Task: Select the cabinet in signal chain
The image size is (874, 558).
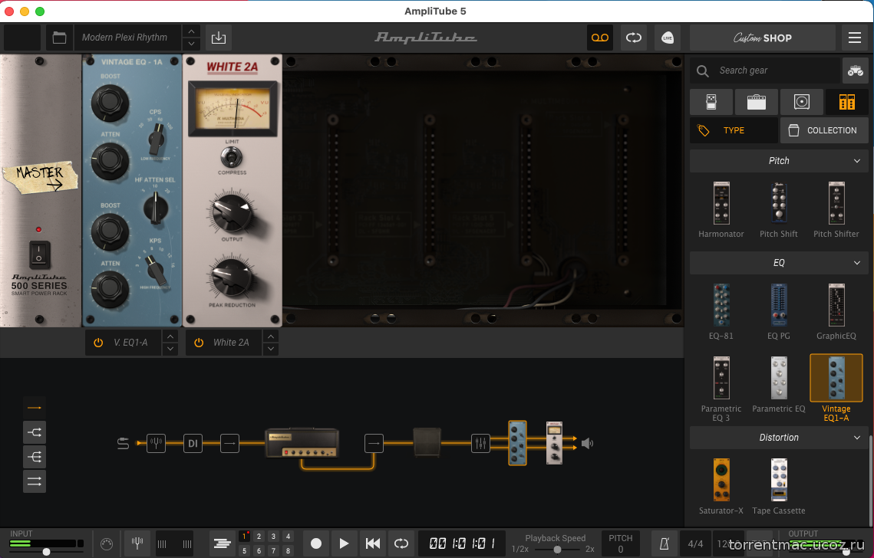Action: point(427,443)
